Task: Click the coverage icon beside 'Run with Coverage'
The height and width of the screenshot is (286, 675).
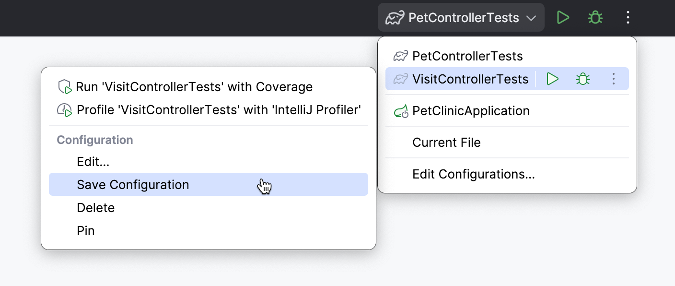Action: (64, 86)
